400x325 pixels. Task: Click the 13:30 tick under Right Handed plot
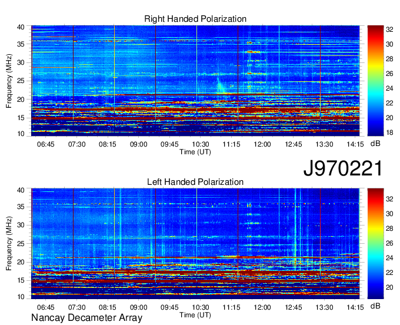click(x=324, y=144)
